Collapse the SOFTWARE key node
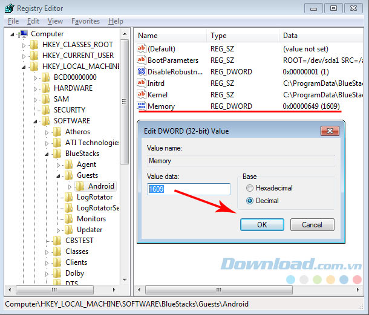The image size is (369, 315). pos(36,121)
